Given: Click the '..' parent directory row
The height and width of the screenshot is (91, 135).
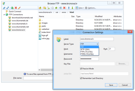Looking at the screenshot, I should click(x=80, y=20).
